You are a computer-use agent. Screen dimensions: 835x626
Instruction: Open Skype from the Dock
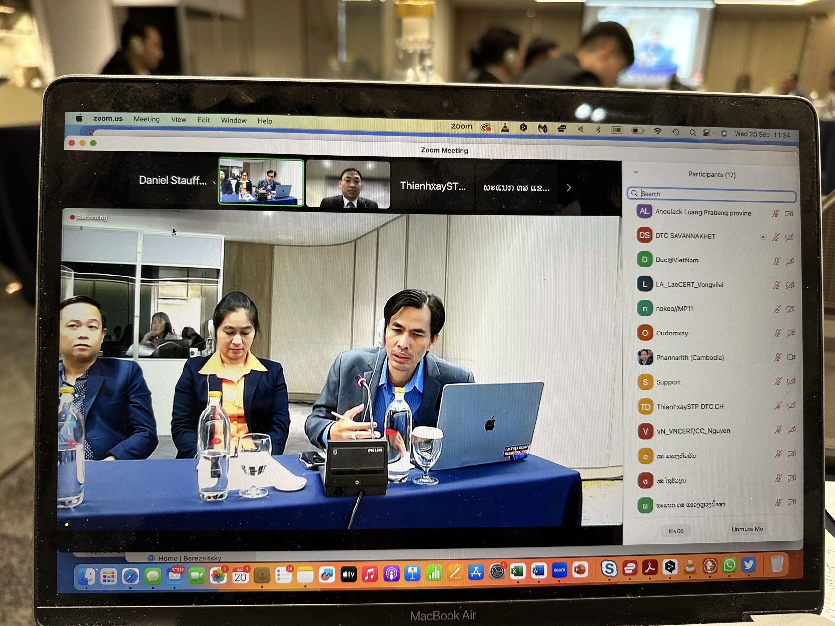[x=609, y=569]
